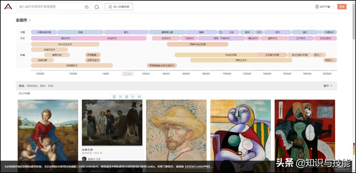Open the 全画作 arrow chevron
The image size is (356, 173).
[30, 20]
